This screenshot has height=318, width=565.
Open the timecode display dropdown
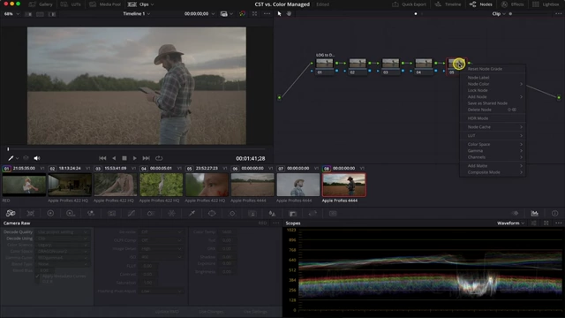pos(200,14)
